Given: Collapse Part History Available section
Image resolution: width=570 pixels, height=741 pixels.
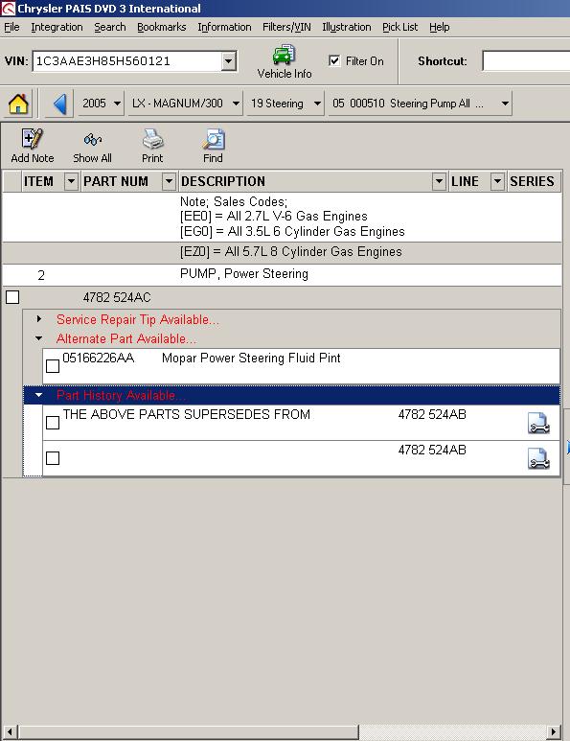Looking at the screenshot, I should pyautogui.click(x=39, y=395).
